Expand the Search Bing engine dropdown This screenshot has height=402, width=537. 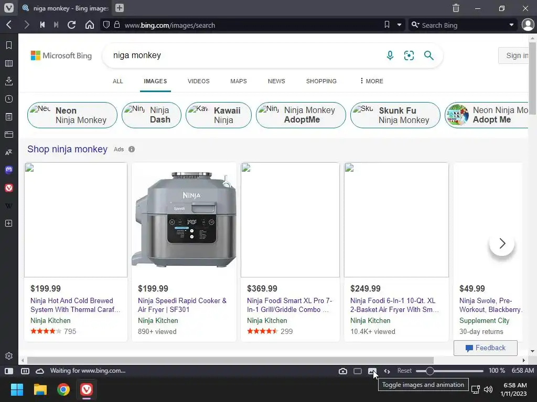pos(511,25)
